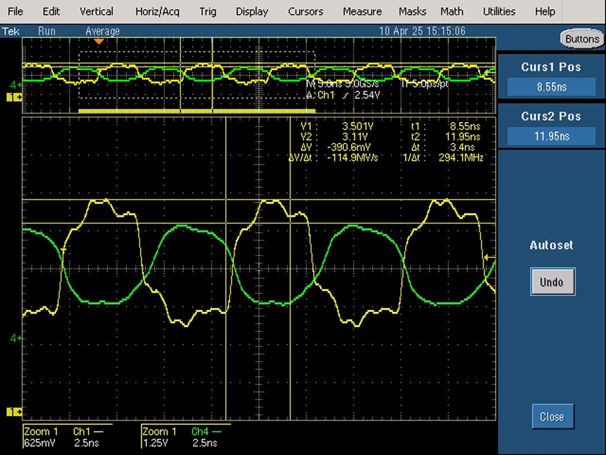Viewport: 606px width, 455px height.
Task: Open the Help menu
Action: (545, 12)
